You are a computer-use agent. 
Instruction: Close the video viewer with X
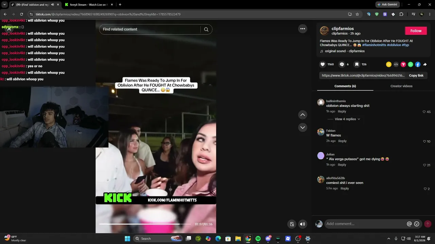[x=9, y=29]
